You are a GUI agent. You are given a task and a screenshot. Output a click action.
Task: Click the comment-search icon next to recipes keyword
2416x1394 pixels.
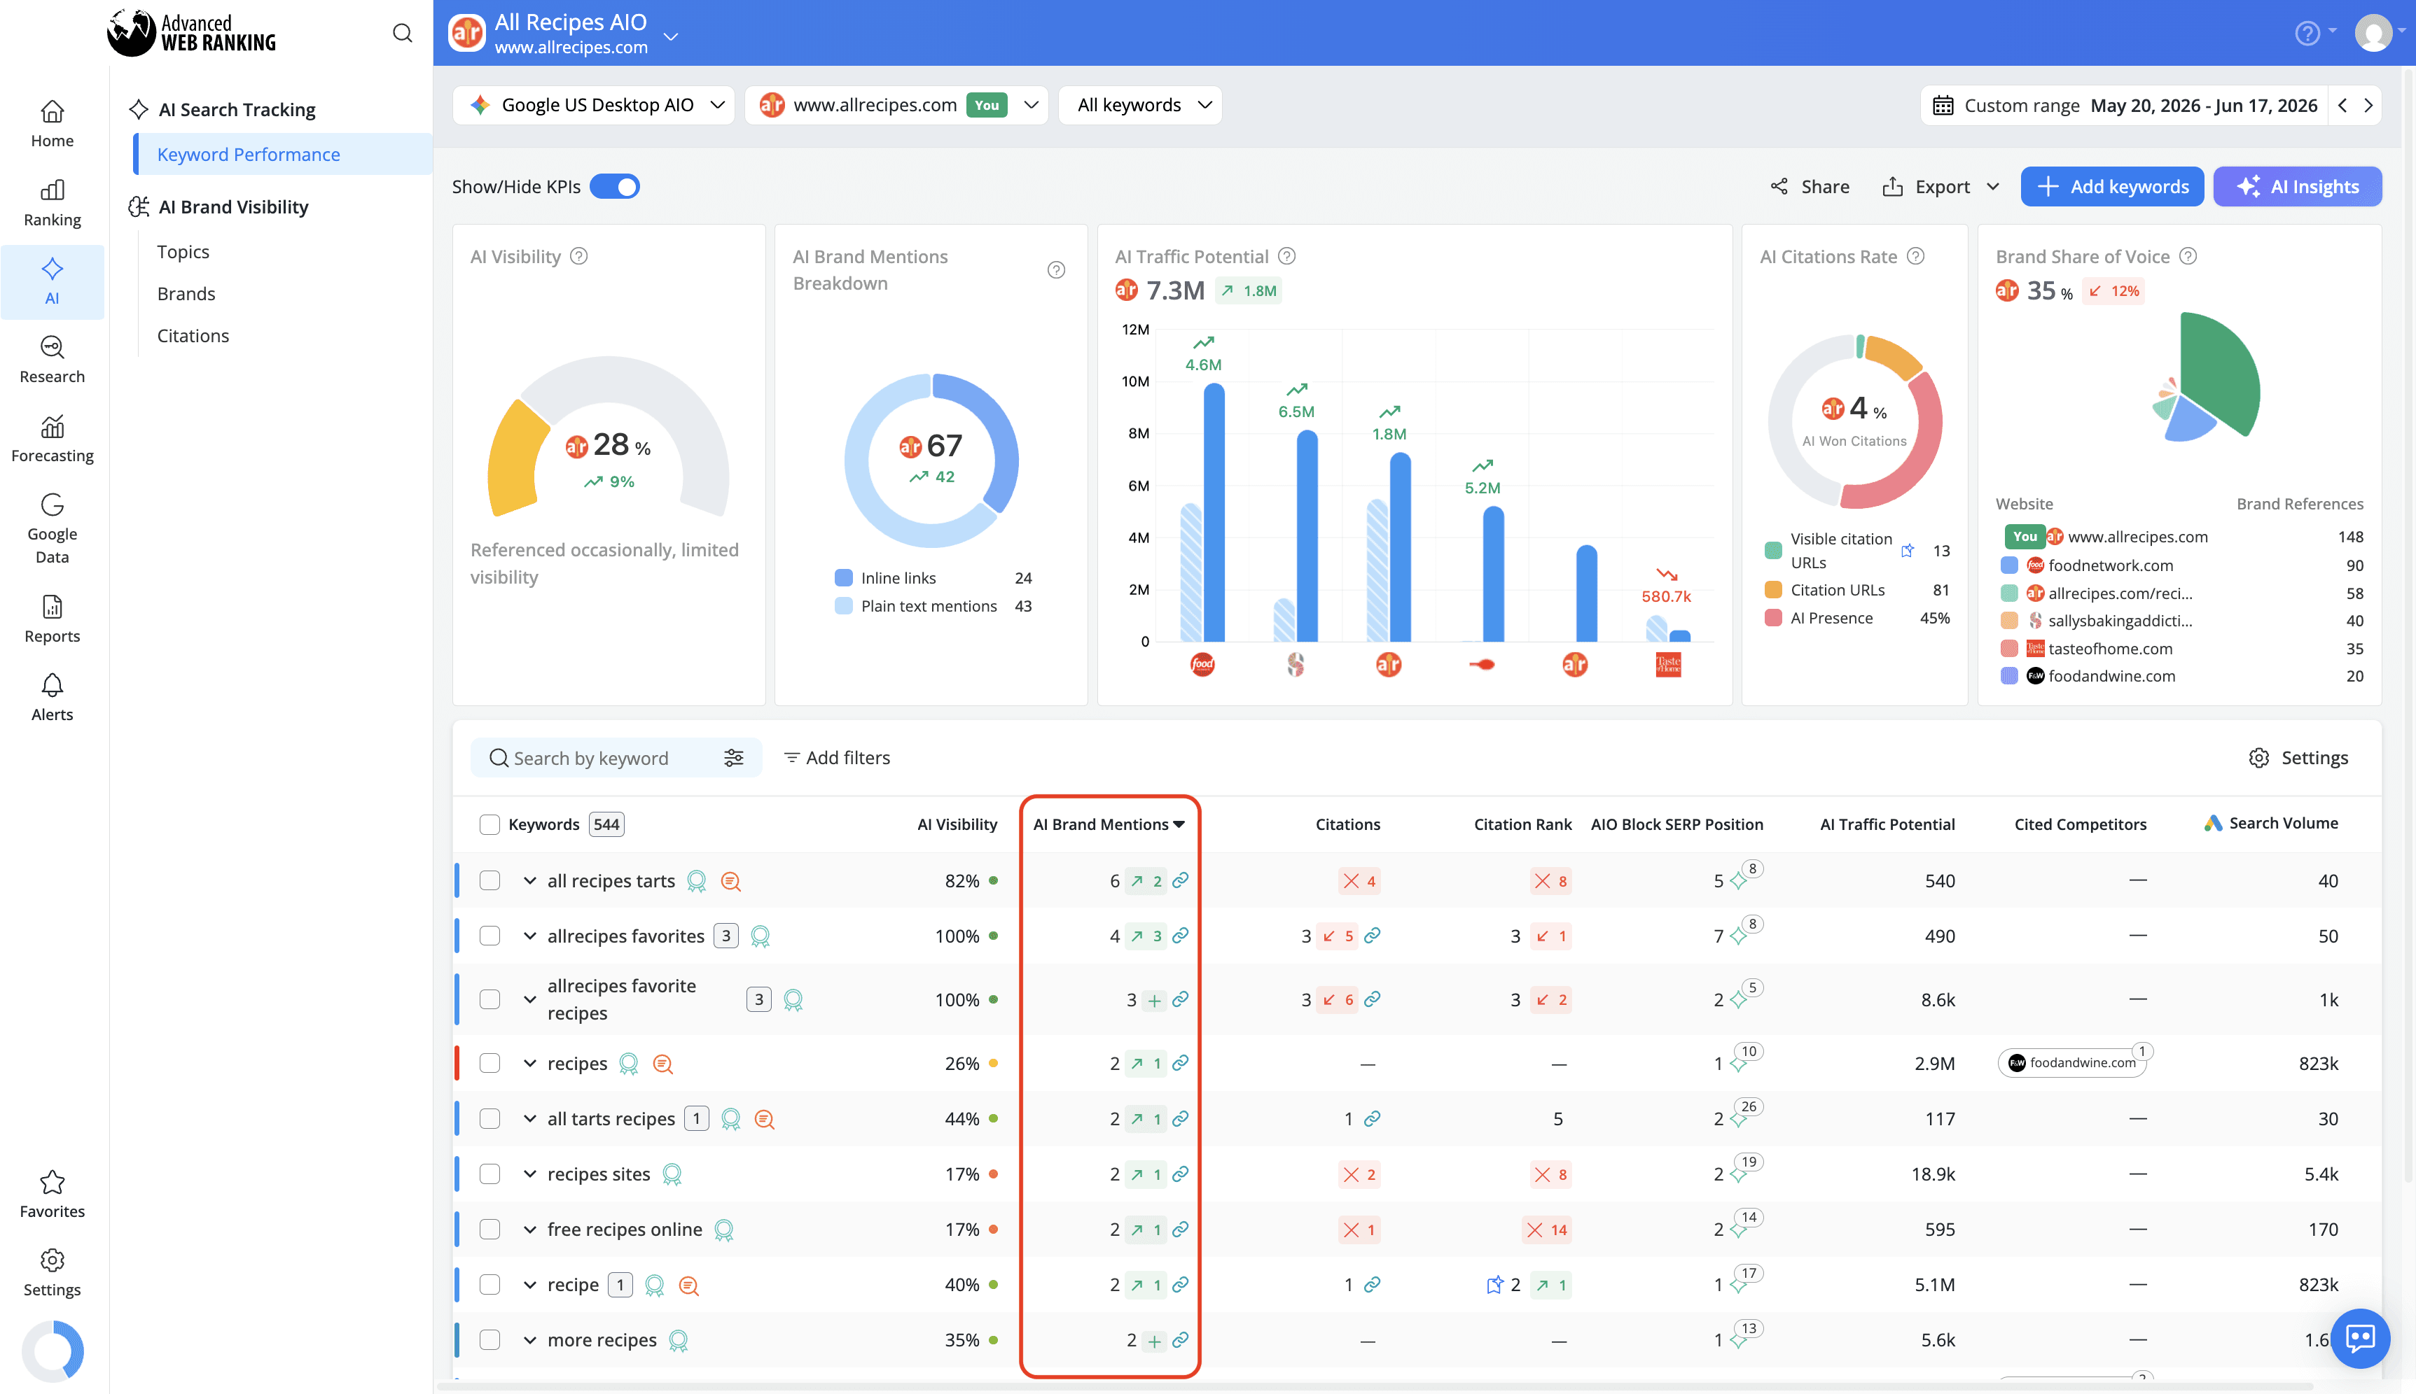662,1064
